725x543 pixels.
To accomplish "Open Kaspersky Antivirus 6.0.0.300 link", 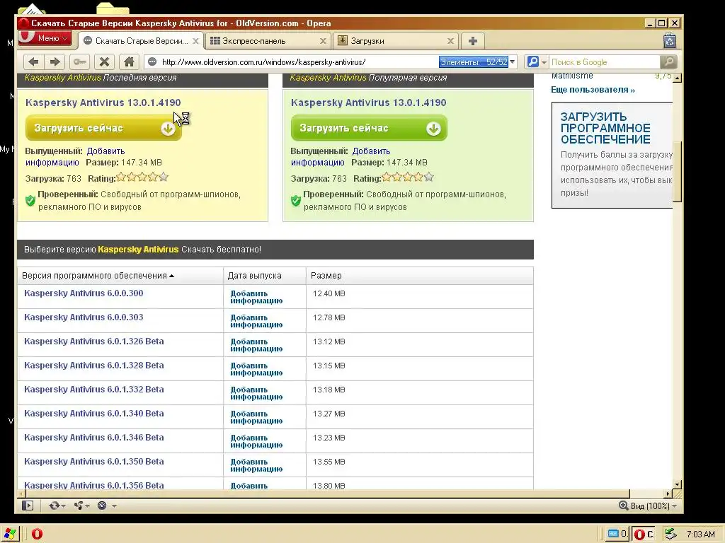I will [84, 293].
